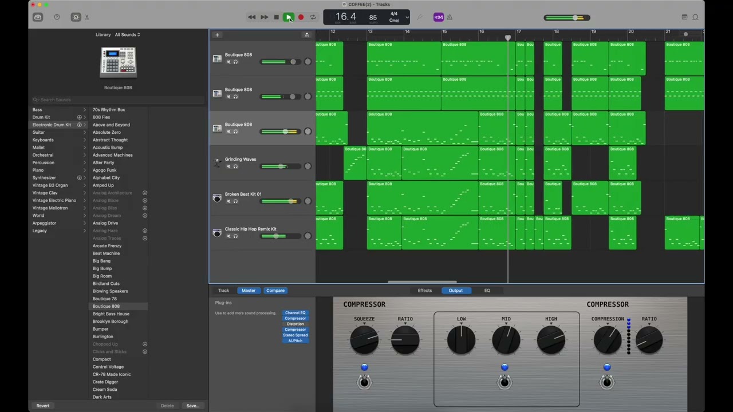Open the Tuner fork icon
Screen dimensions: 733x412
420,17
